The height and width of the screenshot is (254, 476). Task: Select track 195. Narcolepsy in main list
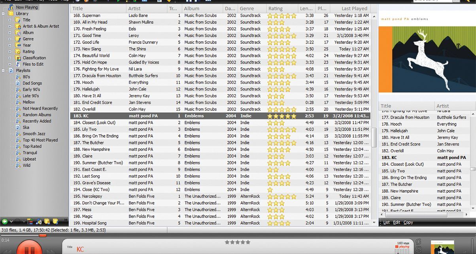(x=220, y=196)
